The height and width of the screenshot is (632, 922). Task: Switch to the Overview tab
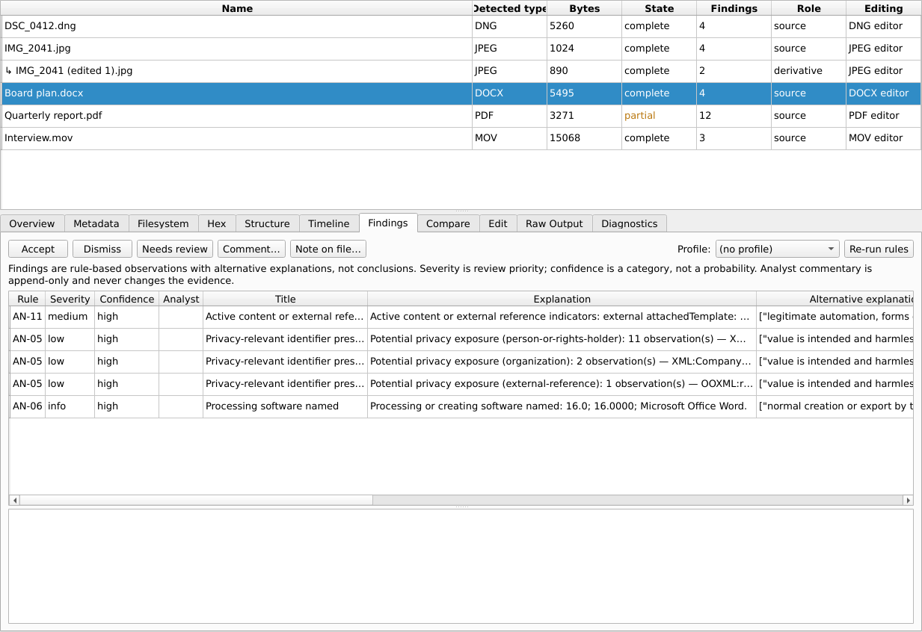(x=32, y=223)
